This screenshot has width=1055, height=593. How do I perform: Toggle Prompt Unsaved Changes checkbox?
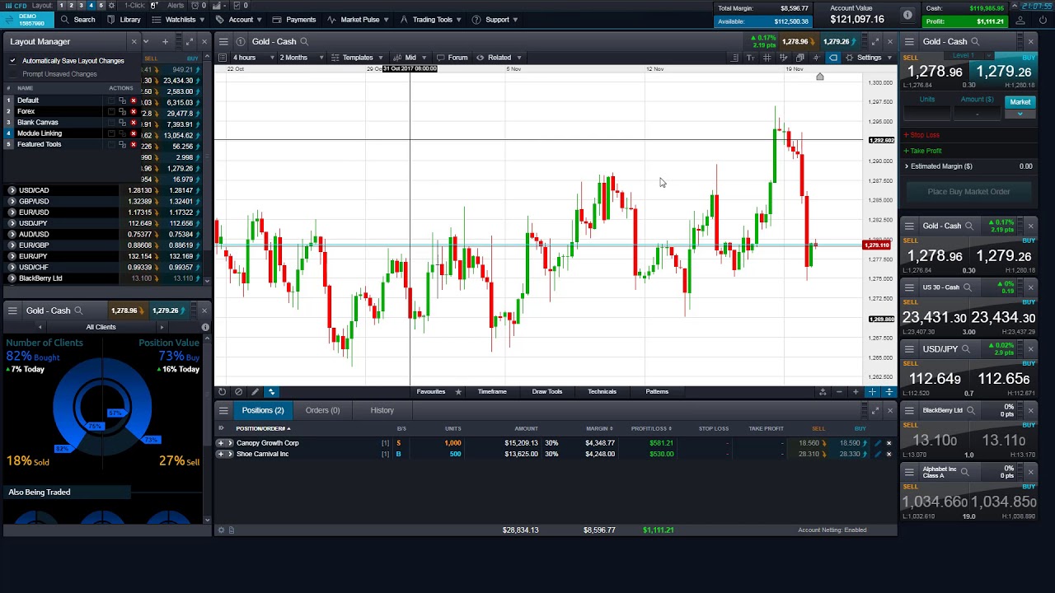12,74
